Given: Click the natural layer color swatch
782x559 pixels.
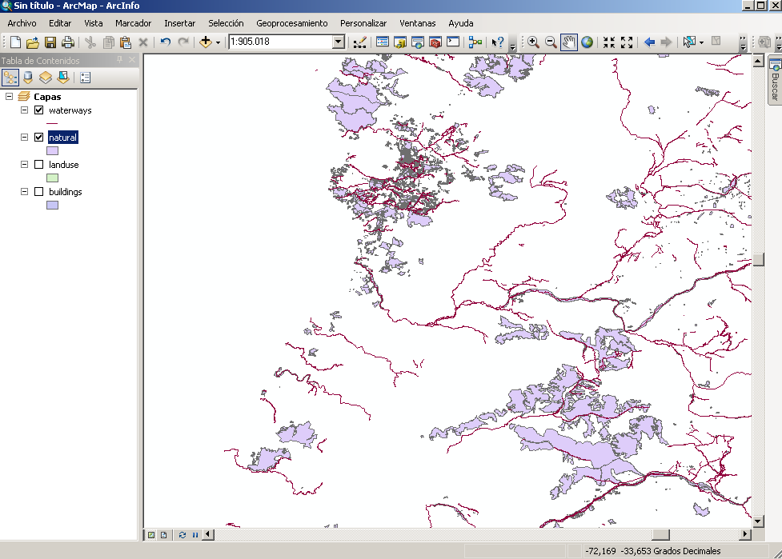Looking at the screenshot, I should (x=51, y=150).
